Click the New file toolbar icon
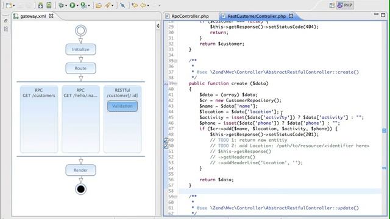This screenshot has width=390, height=219. [x=9, y=5]
